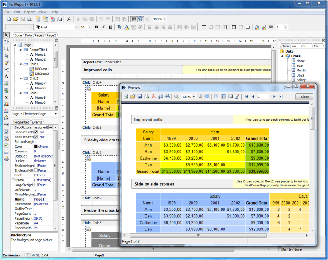This screenshot has width=328, height=260.
Task: Switch to the Events tab
Action: [37, 122]
